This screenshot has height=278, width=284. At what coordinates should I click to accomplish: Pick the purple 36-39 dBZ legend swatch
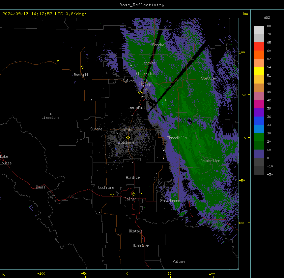[x=259, y=113]
